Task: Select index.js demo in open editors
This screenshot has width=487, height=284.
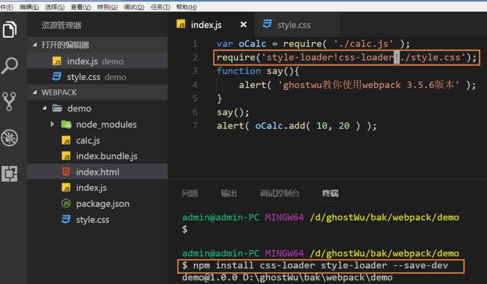Action: (97, 61)
